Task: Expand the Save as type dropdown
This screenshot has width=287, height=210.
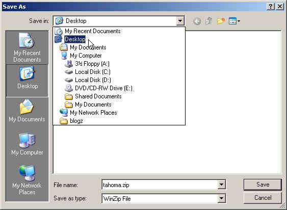Action: tap(221, 198)
